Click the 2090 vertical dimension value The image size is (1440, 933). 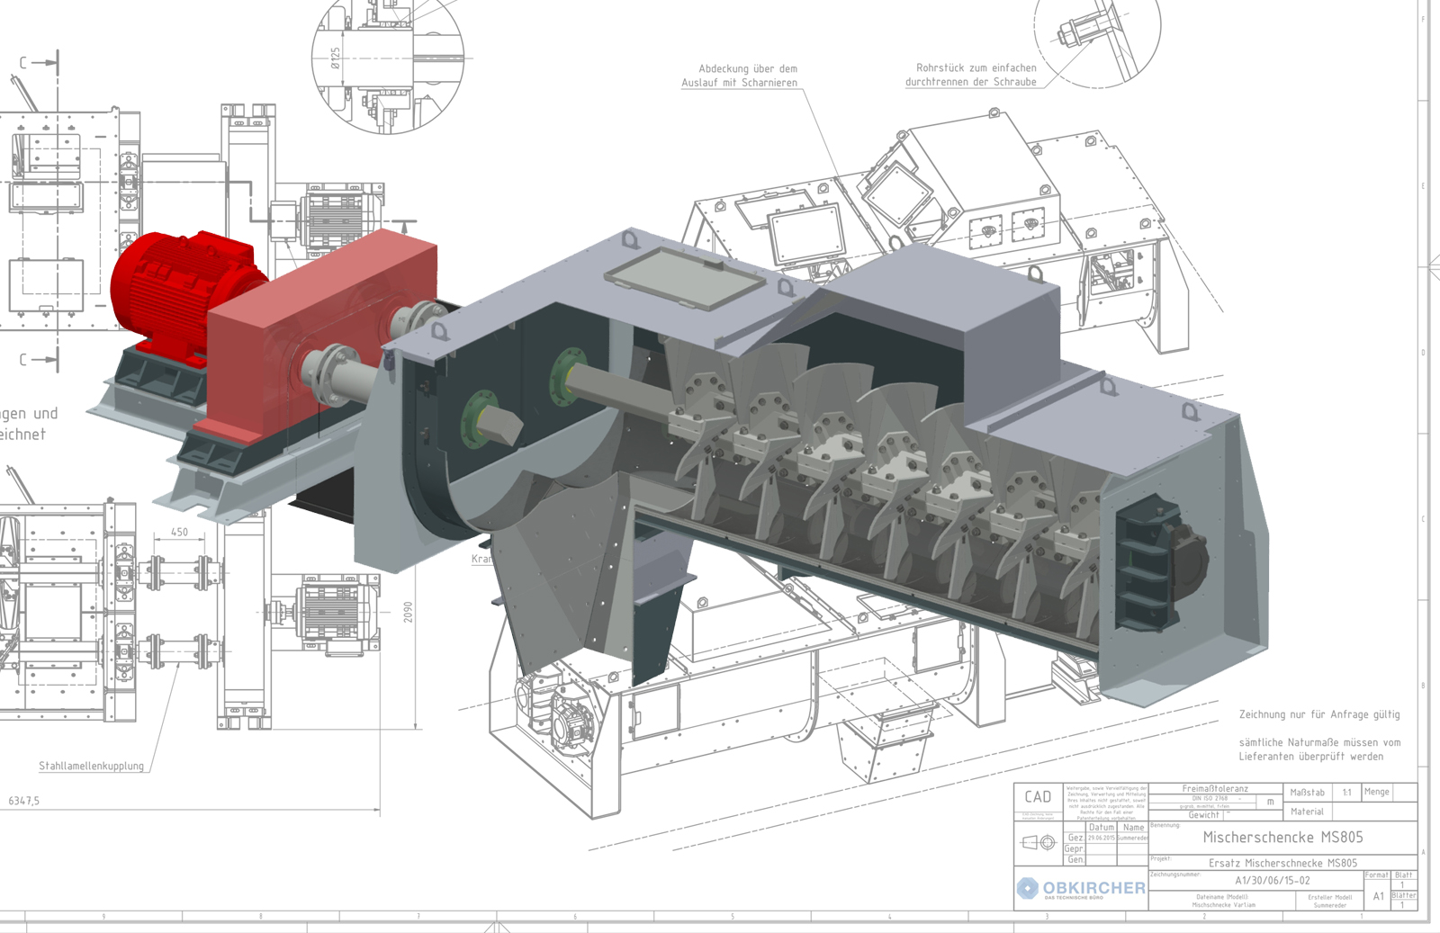point(408,612)
